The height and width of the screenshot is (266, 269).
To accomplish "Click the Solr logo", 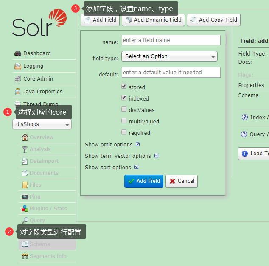I will [x=39, y=22].
